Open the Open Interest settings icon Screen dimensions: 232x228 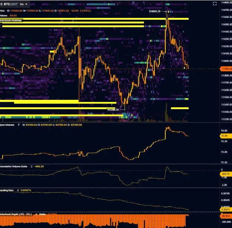(19, 125)
